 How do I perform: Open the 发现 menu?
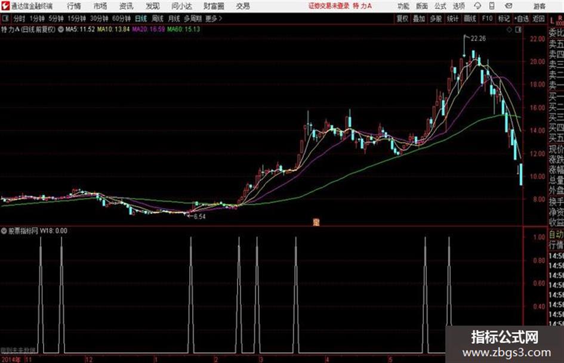tap(153, 6)
